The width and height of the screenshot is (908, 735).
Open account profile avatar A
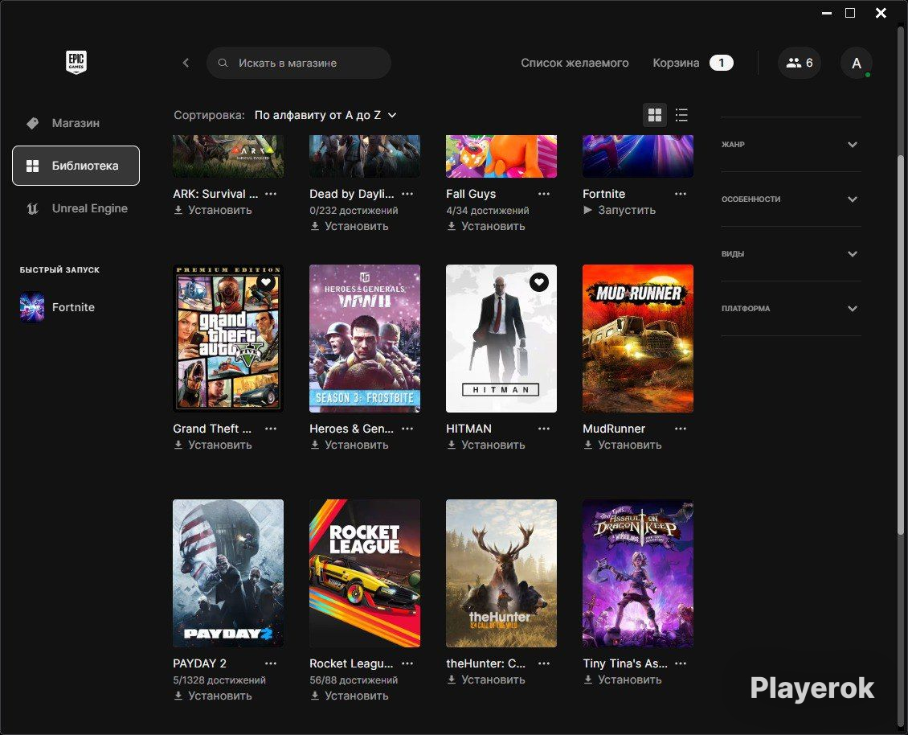857,63
